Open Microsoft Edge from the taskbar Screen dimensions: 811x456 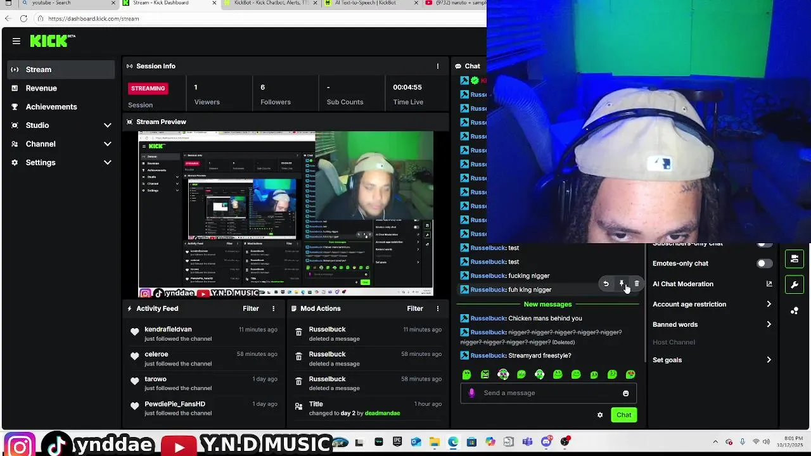tap(453, 442)
